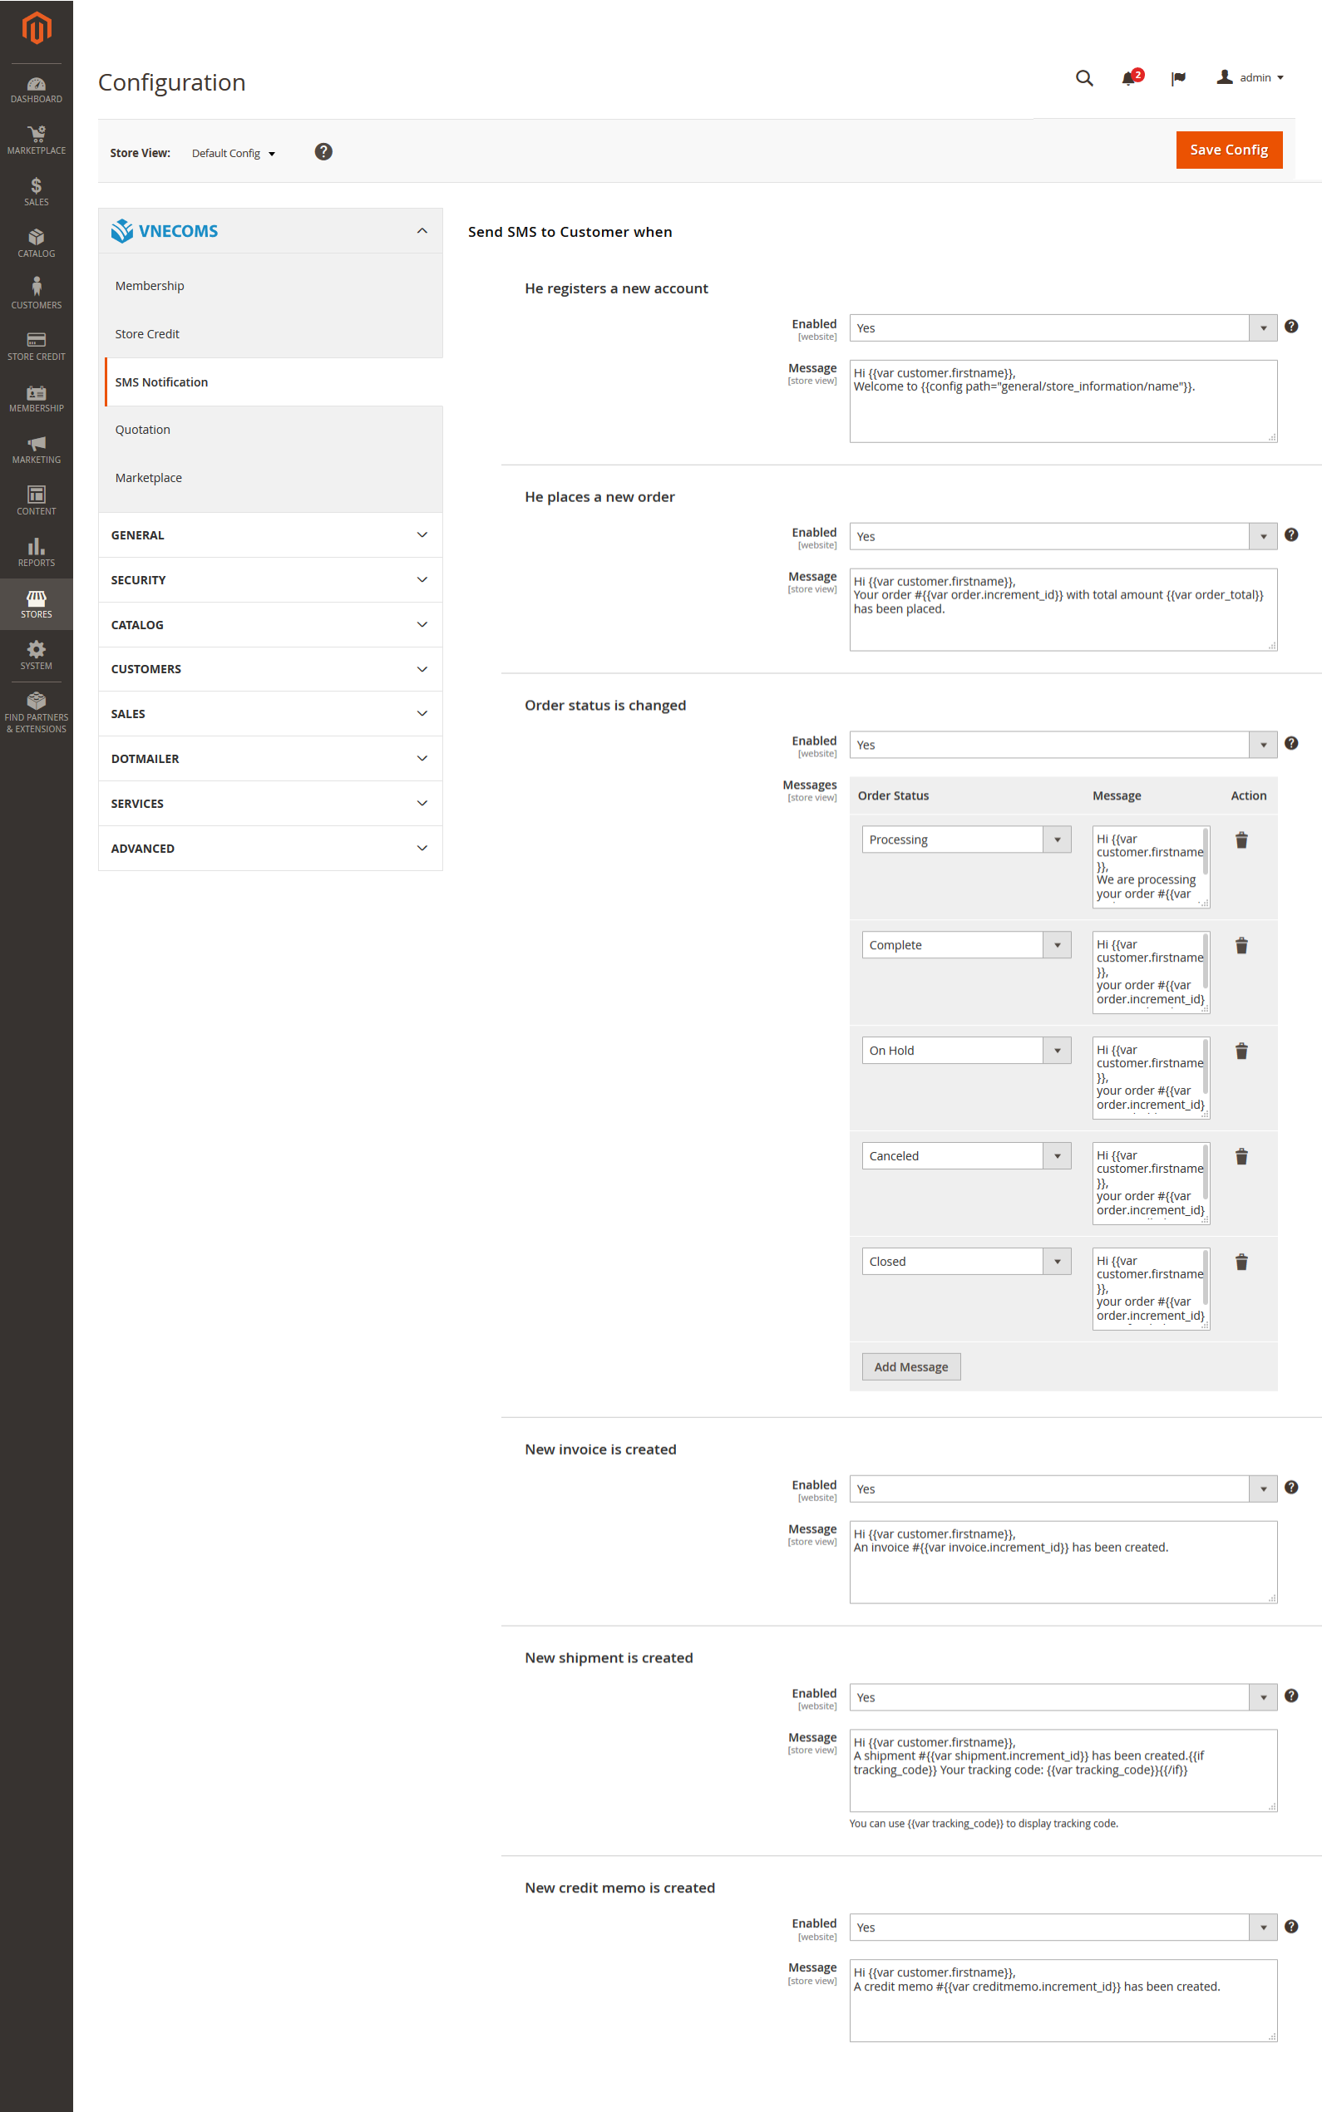This screenshot has width=1322, height=2112.
Task: Click the Magento logo icon
Action: point(36,28)
